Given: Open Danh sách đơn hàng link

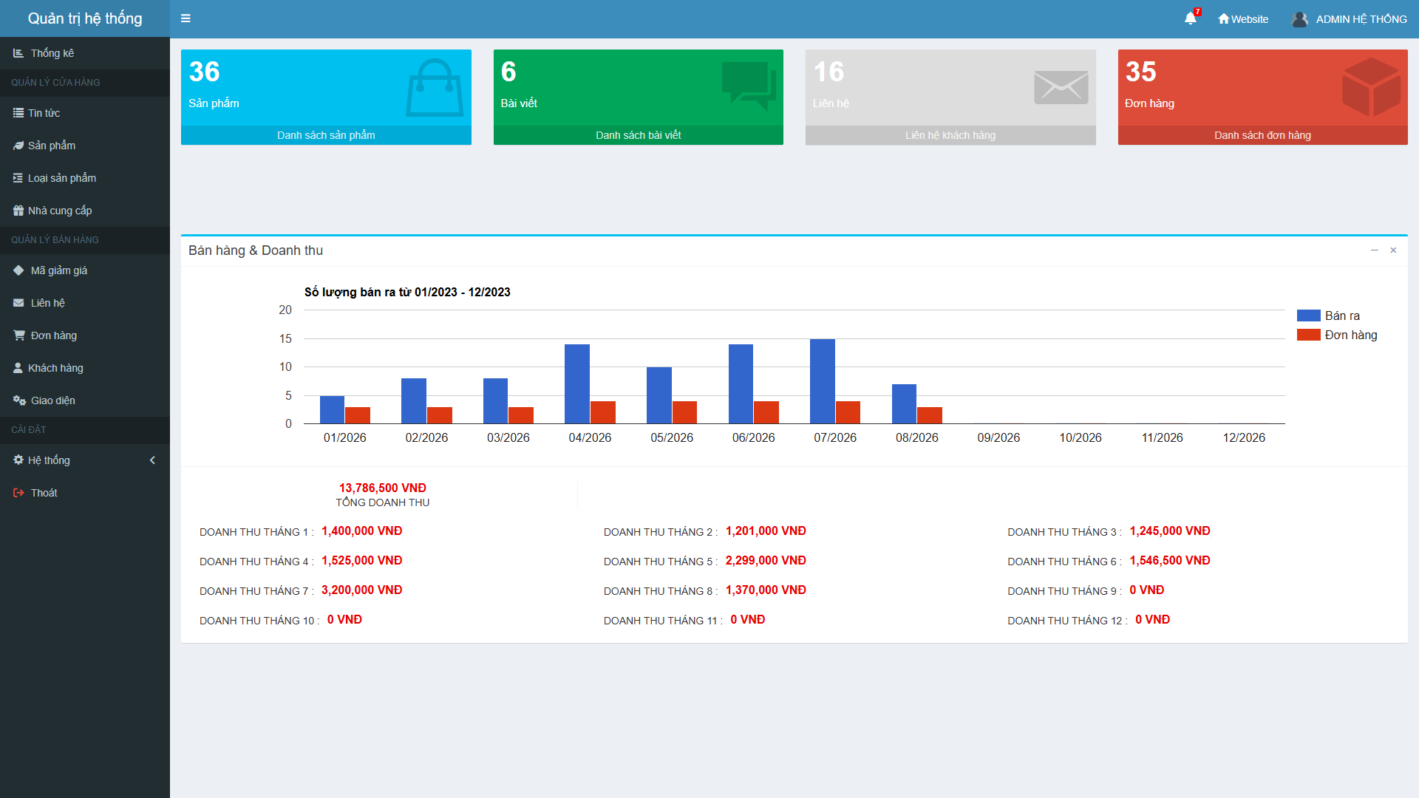Looking at the screenshot, I should [1262, 135].
